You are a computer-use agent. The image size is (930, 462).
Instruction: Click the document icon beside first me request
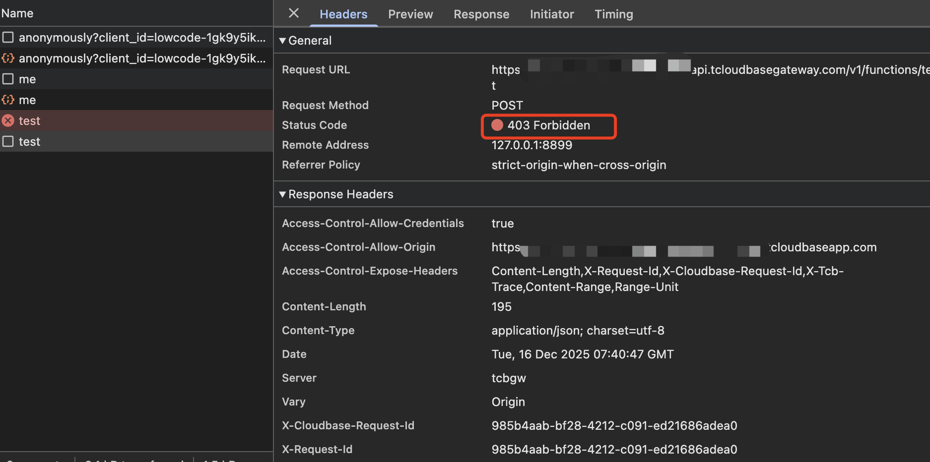point(8,79)
